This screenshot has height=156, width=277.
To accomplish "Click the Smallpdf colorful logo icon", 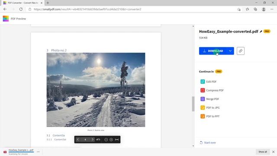I will pos(6,19).
